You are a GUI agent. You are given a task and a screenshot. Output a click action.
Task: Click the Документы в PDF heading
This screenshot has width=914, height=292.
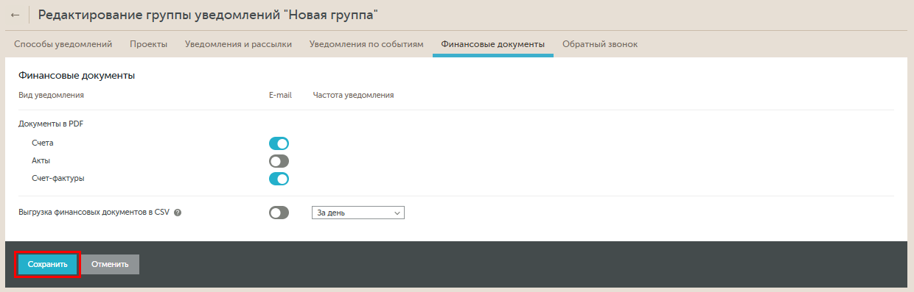[x=51, y=124]
